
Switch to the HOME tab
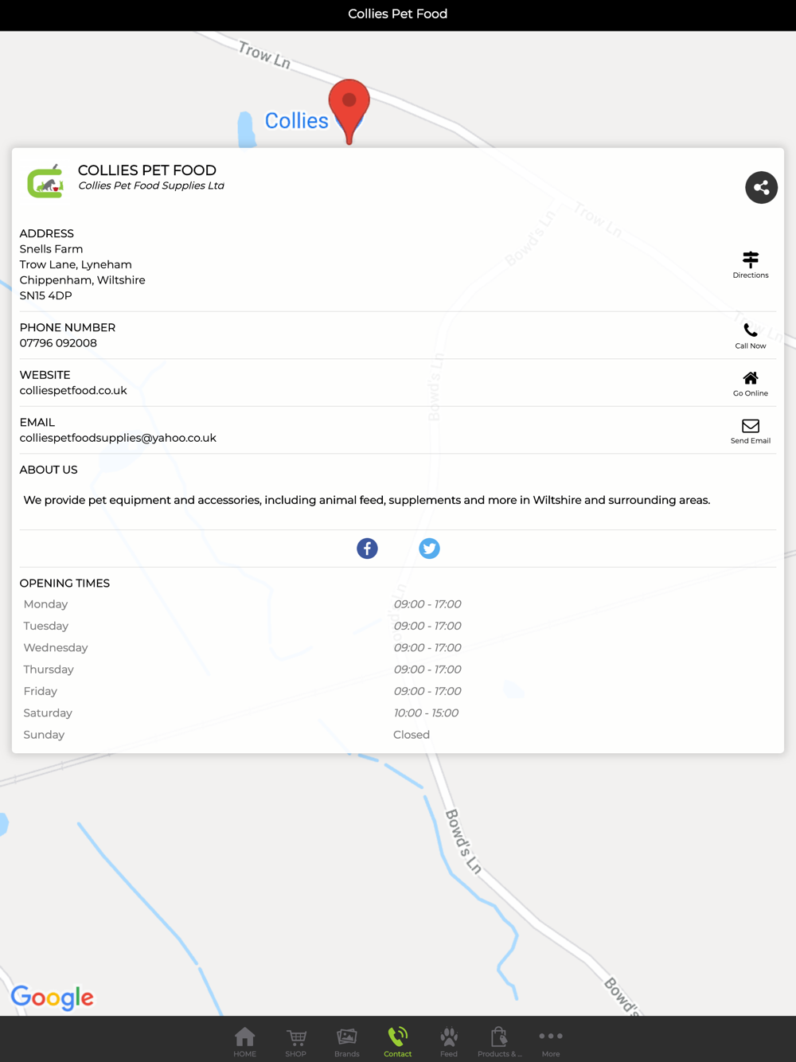(245, 1041)
